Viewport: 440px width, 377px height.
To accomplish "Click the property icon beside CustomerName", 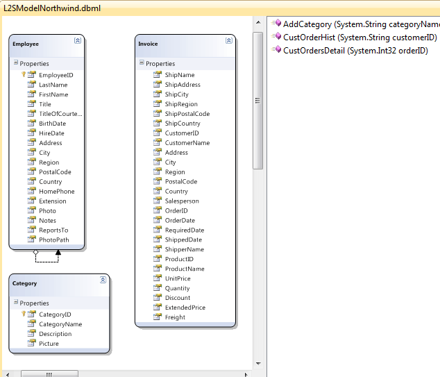I will click(158, 142).
